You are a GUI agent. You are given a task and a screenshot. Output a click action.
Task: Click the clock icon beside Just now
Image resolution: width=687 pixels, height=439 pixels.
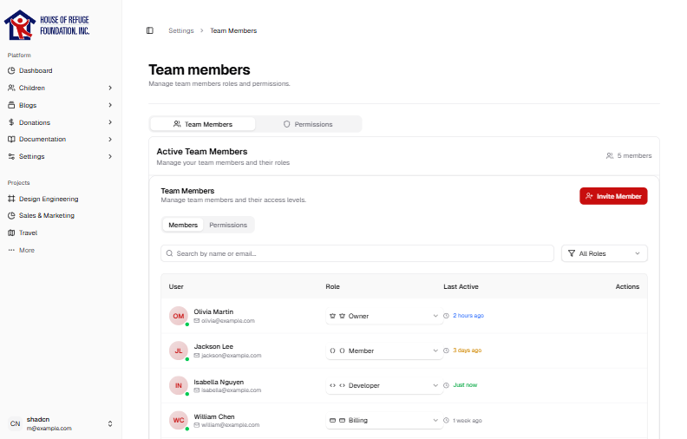pos(446,385)
